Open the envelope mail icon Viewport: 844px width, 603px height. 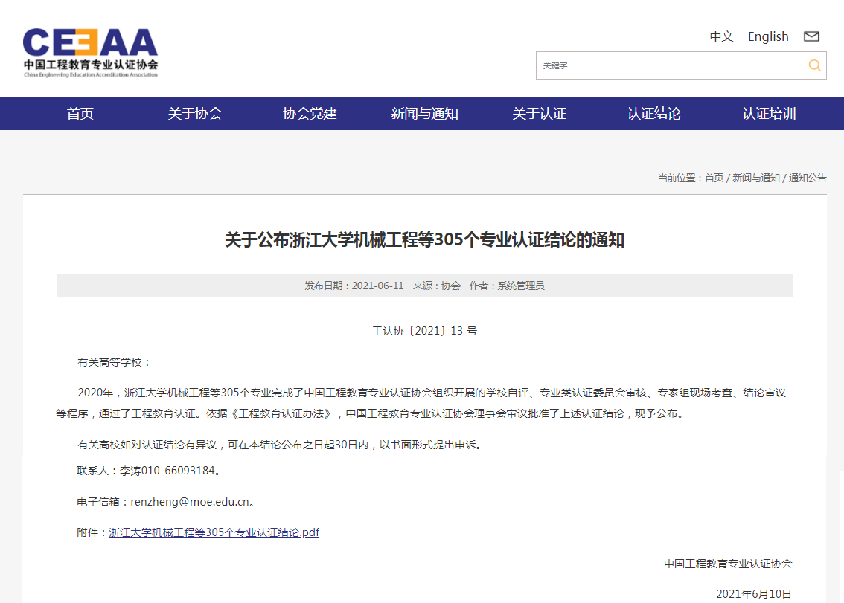point(811,35)
